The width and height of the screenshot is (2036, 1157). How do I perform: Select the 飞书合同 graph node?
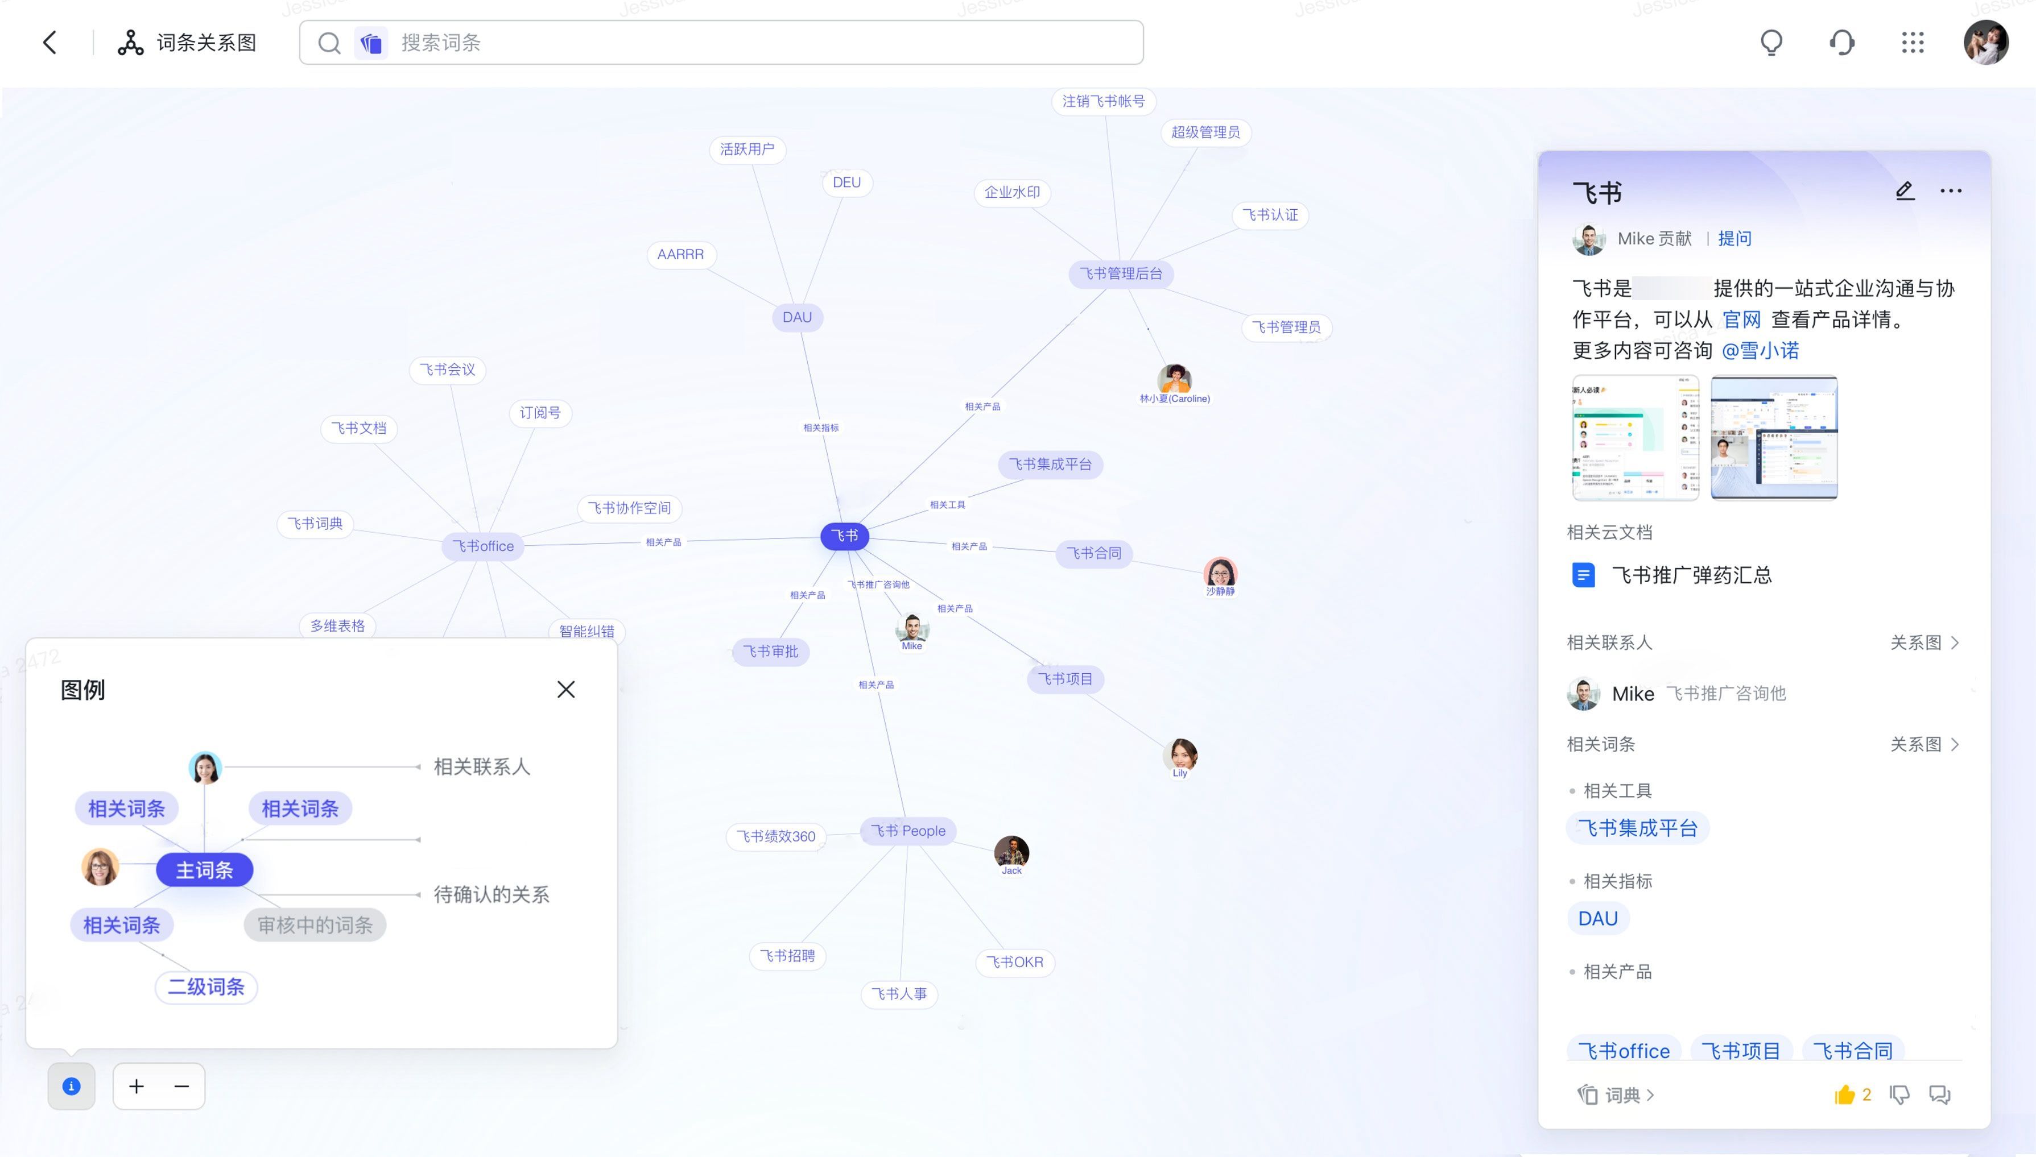[1093, 553]
